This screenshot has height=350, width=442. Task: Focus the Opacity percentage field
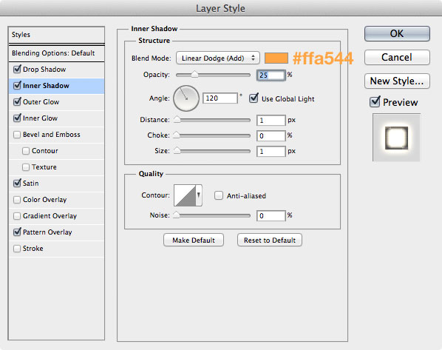[x=271, y=75]
